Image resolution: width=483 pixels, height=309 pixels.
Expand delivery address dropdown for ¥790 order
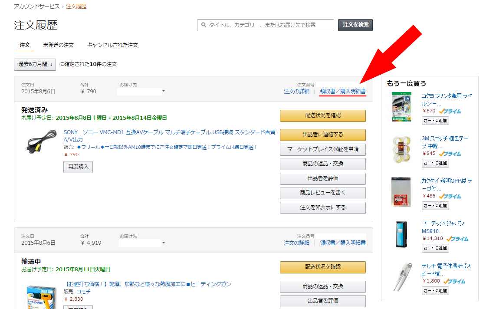(164, 91)
